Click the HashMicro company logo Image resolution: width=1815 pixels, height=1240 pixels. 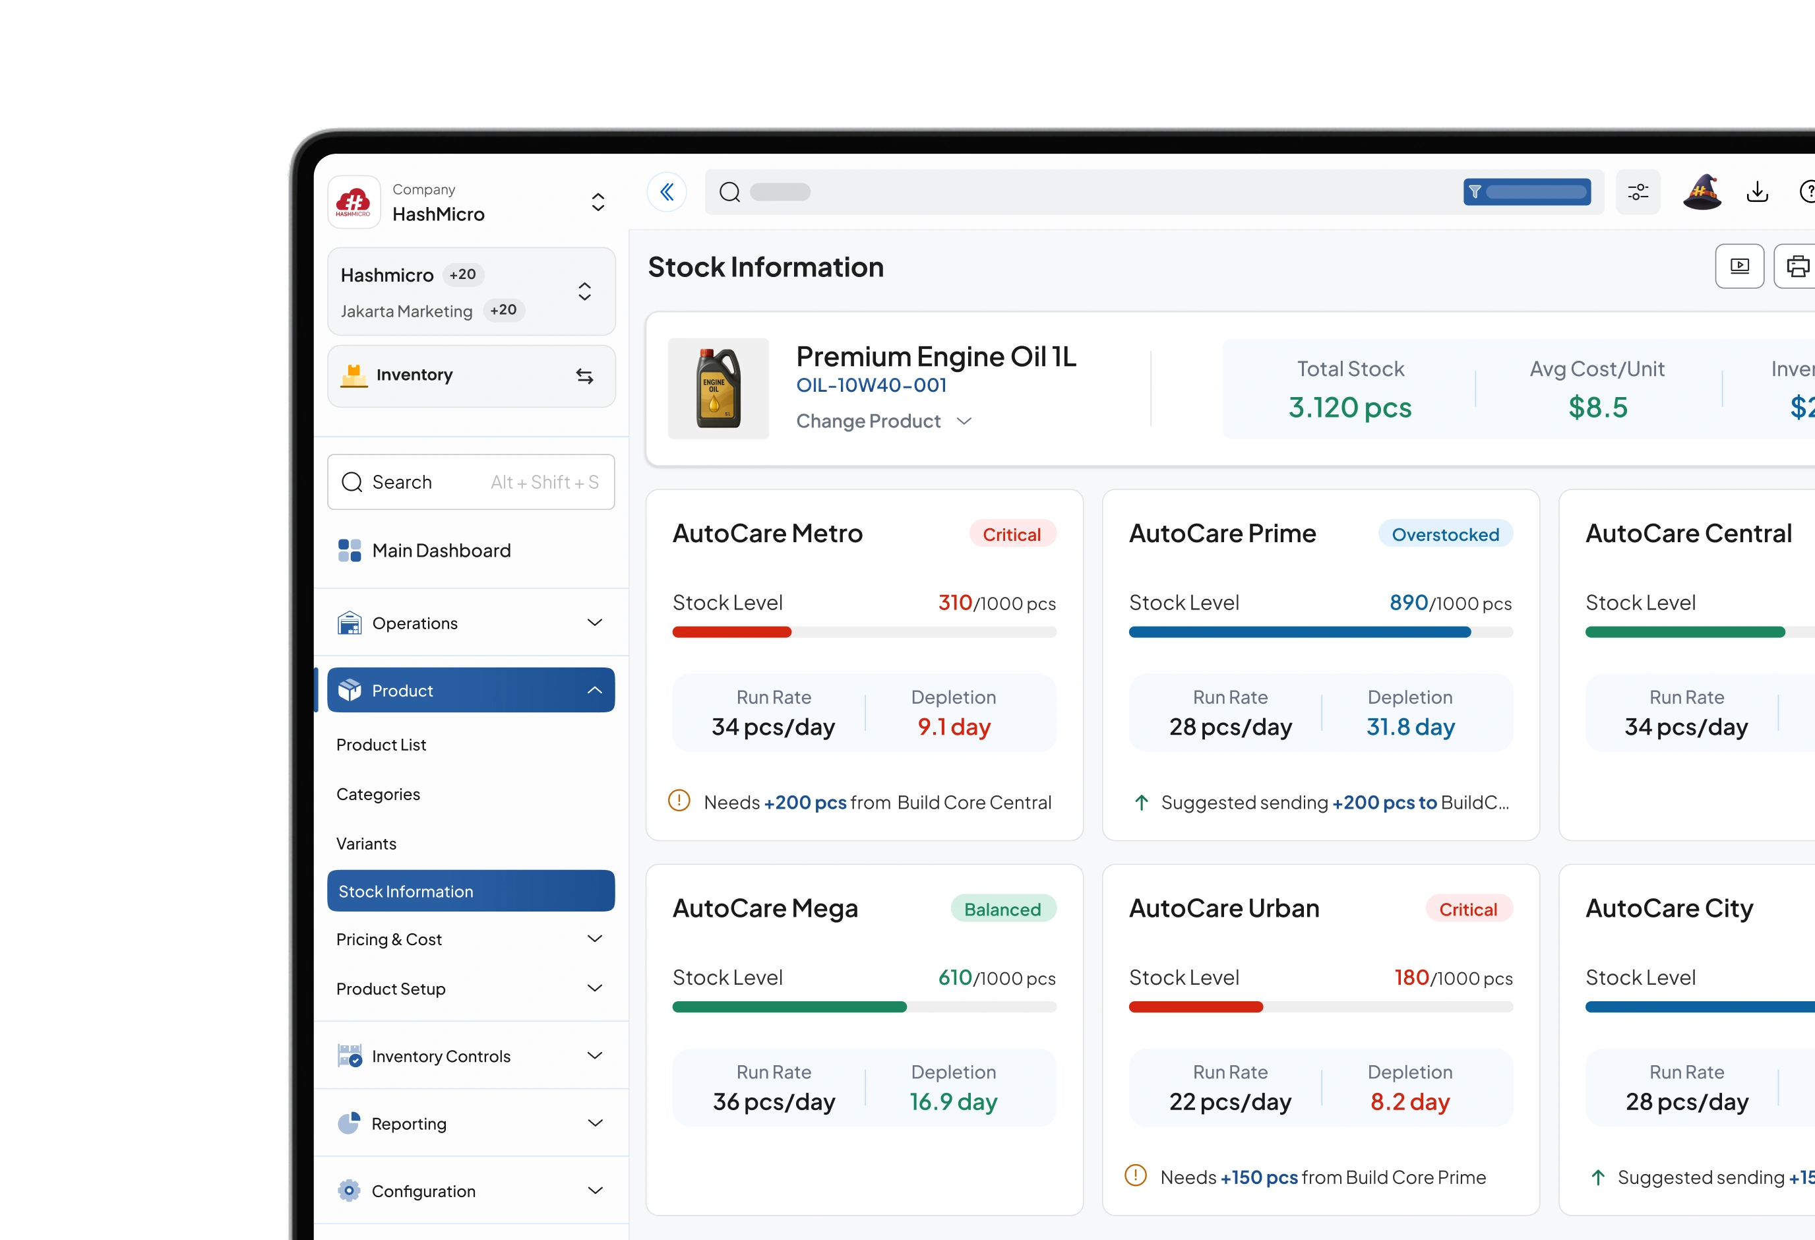point(354,202)
